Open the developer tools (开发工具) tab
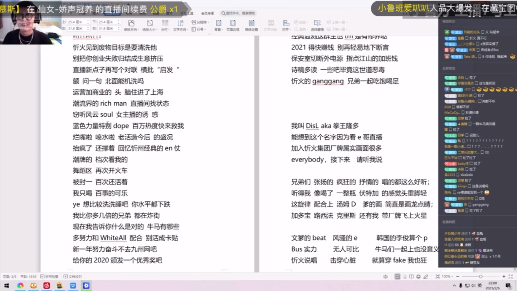Image resolution: width=517 pixels, height=291 pixels. 187,13
